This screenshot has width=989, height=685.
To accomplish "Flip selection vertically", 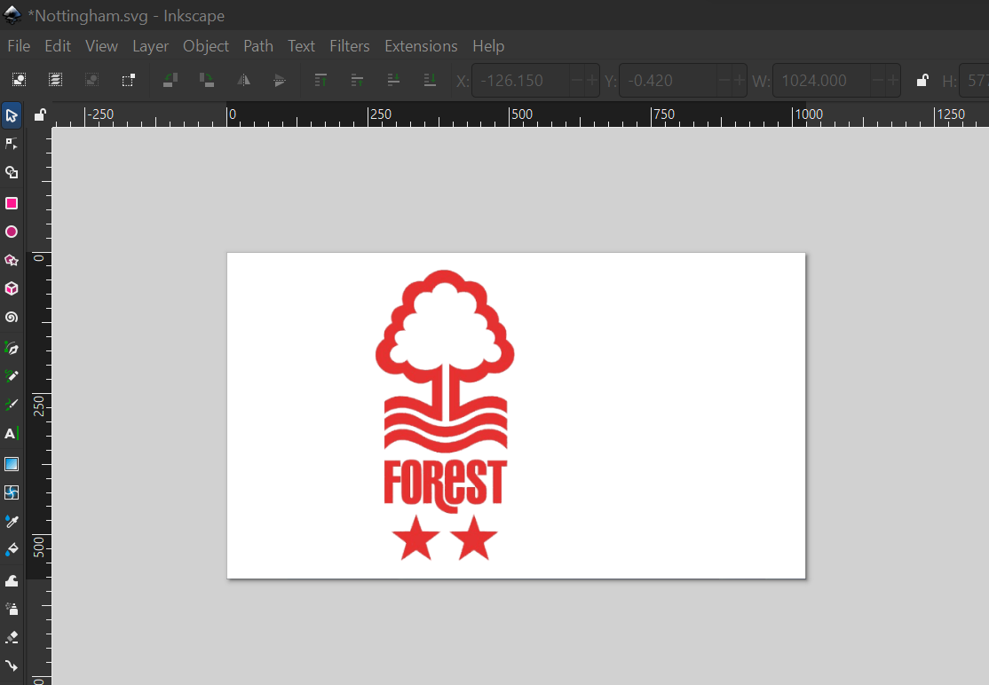I will click(x=280, y=80).
